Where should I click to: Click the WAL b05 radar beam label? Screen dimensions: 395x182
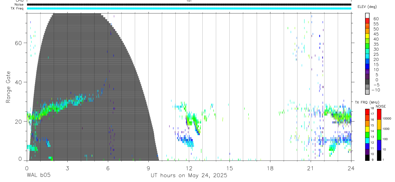click(38, 175)
